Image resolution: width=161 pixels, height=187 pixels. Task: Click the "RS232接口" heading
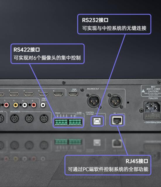point(95,20)
